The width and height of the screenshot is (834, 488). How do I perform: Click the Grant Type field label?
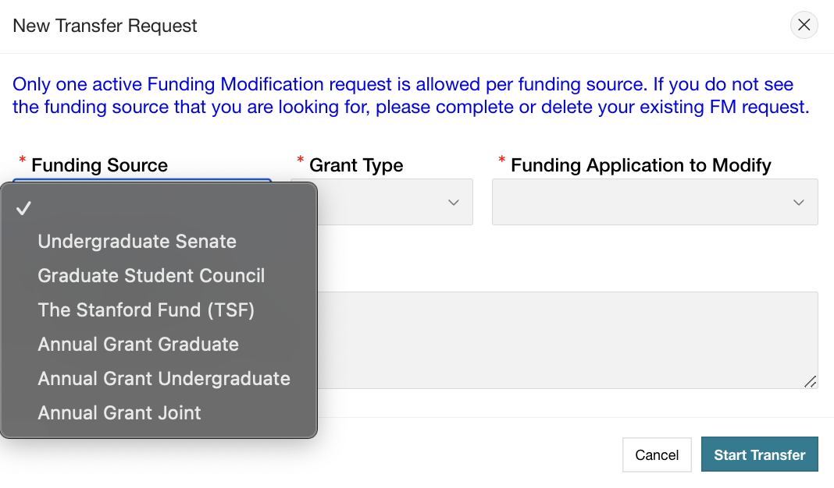pos(356,165)
